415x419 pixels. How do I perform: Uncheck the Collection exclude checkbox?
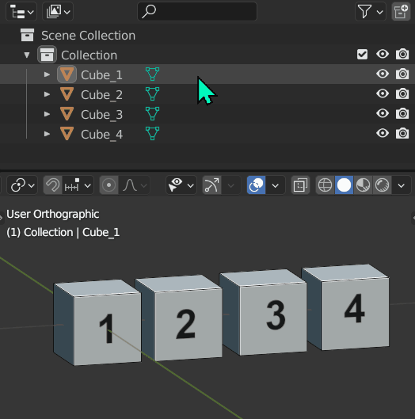pyautogui.click(x=363, y=54)
